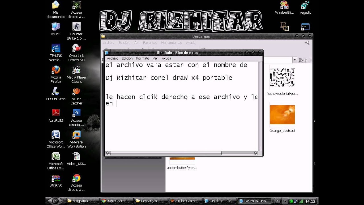The width and height of the screenshot is (364, 205).
Task: Click left arrow of Notepad horizontal scrollbar
Action: [x=107, y=153]
